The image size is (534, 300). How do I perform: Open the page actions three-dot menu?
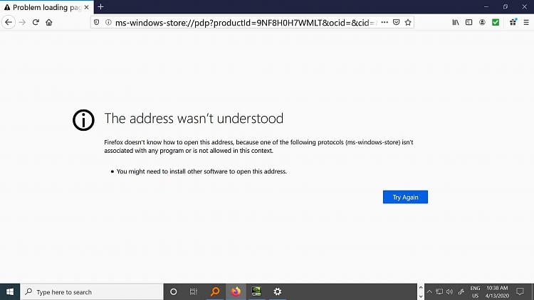click(384, 23)
